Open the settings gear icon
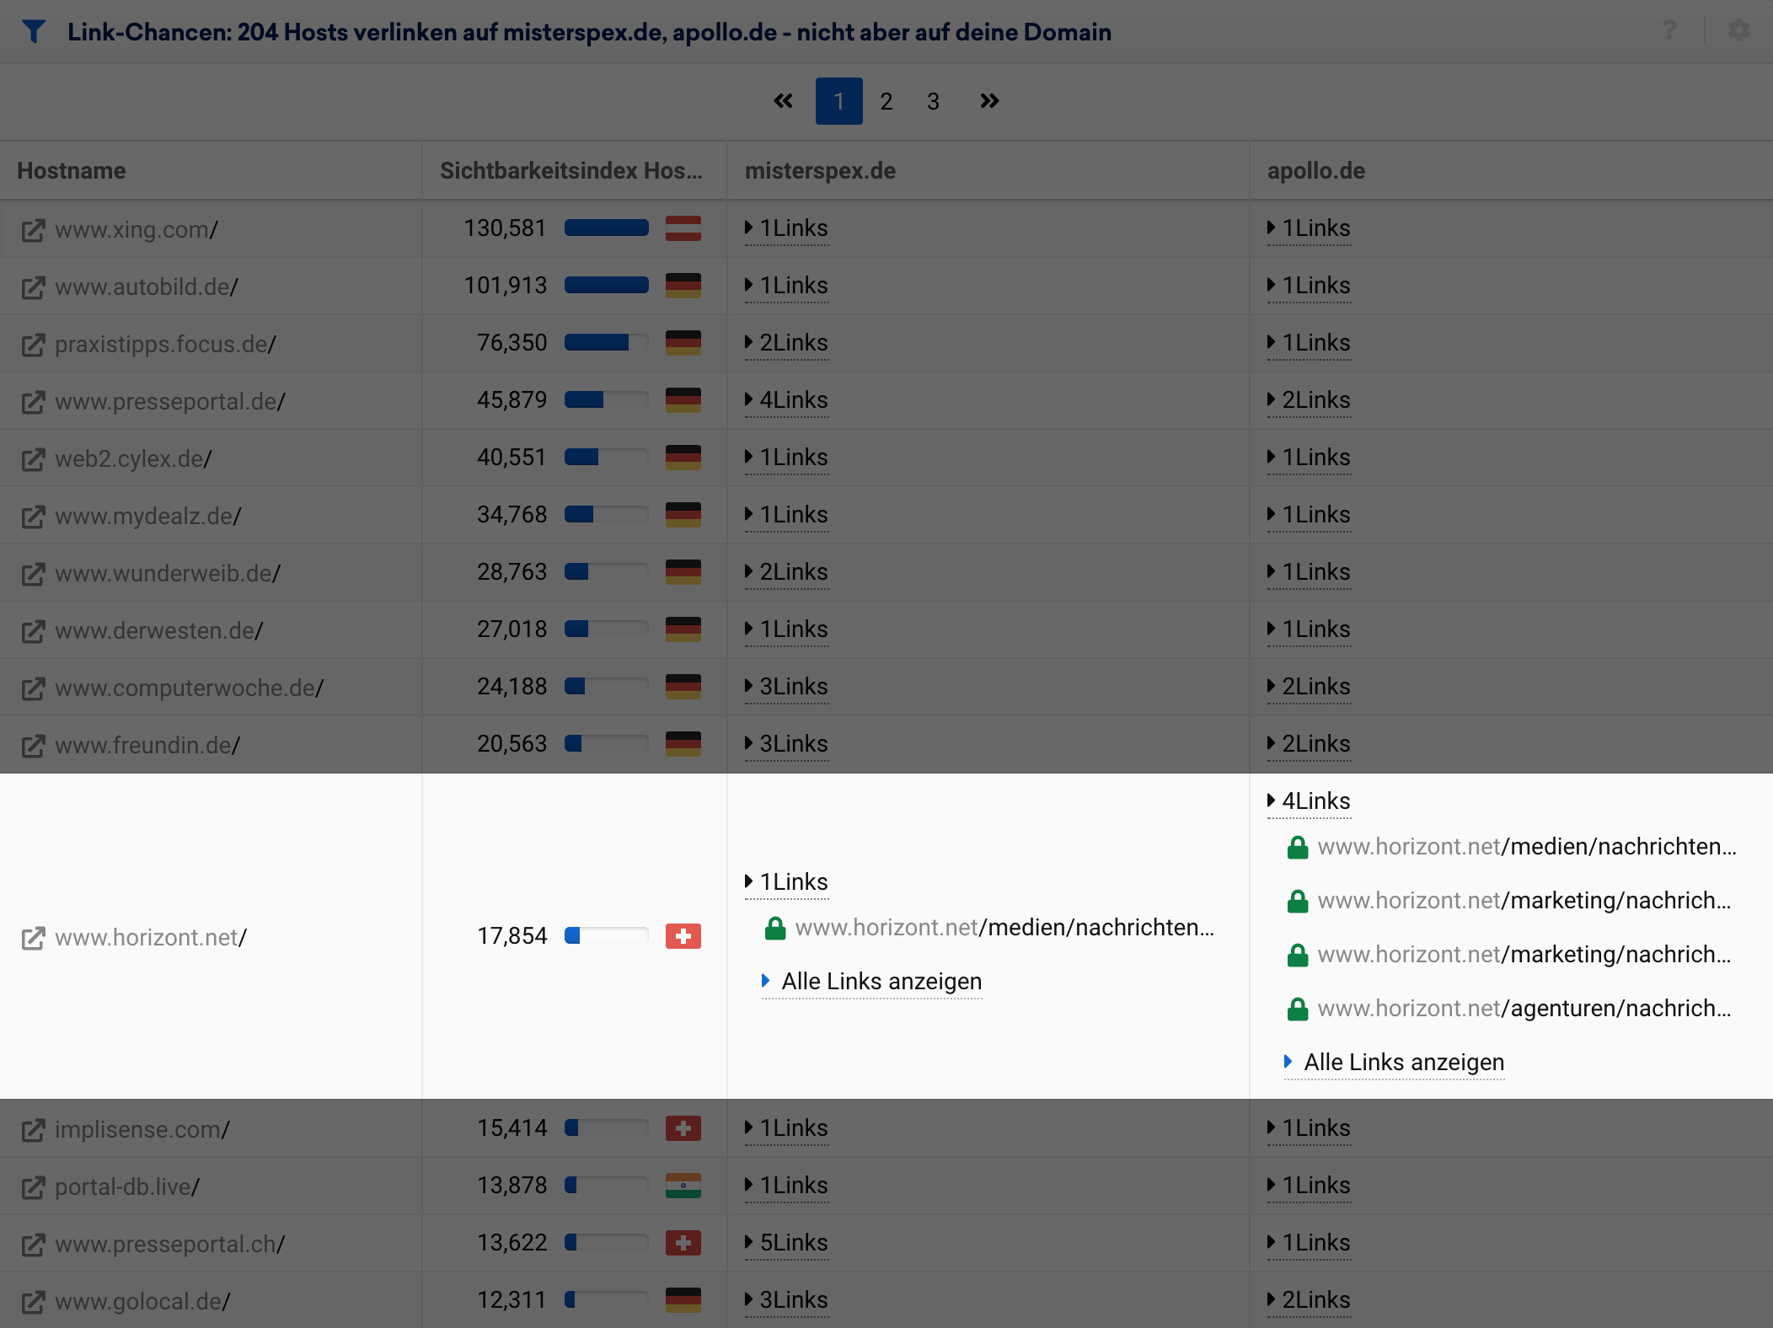Screen dimensions: 1773x1328 point(1739,31)
